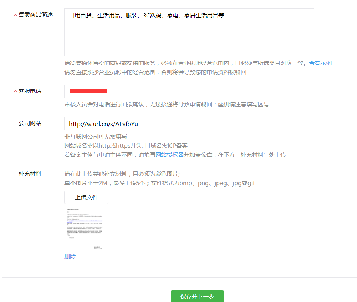357x302 pixels.
Task: Focus the 客服电话 phone number field
Action: coord(127,92)
